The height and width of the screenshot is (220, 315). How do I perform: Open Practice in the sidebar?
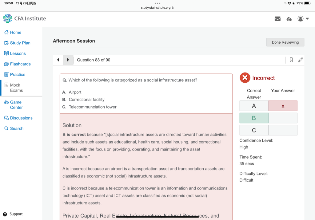click(18, 74)
